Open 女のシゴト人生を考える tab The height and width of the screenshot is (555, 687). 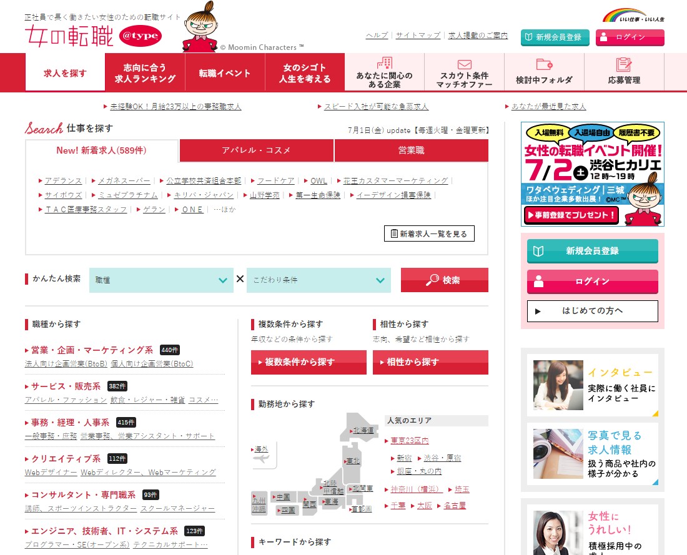click(x=305, y=72)
